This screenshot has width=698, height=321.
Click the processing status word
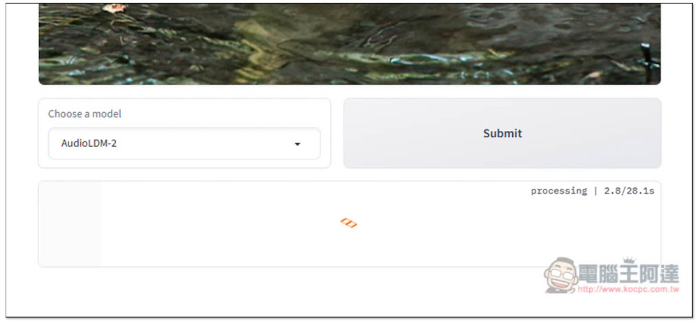point(558,191)
